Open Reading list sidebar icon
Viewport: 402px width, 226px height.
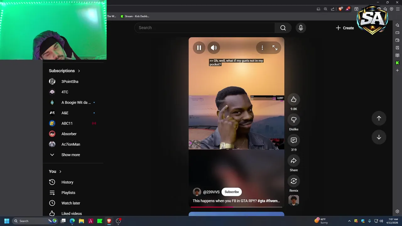397,55
